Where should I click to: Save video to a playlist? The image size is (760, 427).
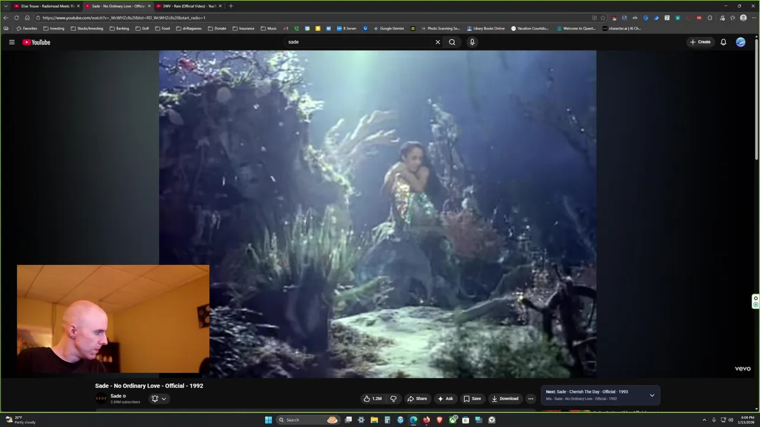pyautogui.click(x=473, y=399)
